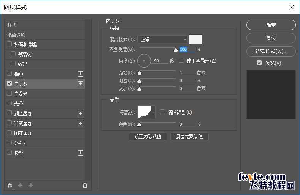The width and height of the screenshot is (300, 195).
Task: Check 使用全局光 option
Action: [181, 60]
